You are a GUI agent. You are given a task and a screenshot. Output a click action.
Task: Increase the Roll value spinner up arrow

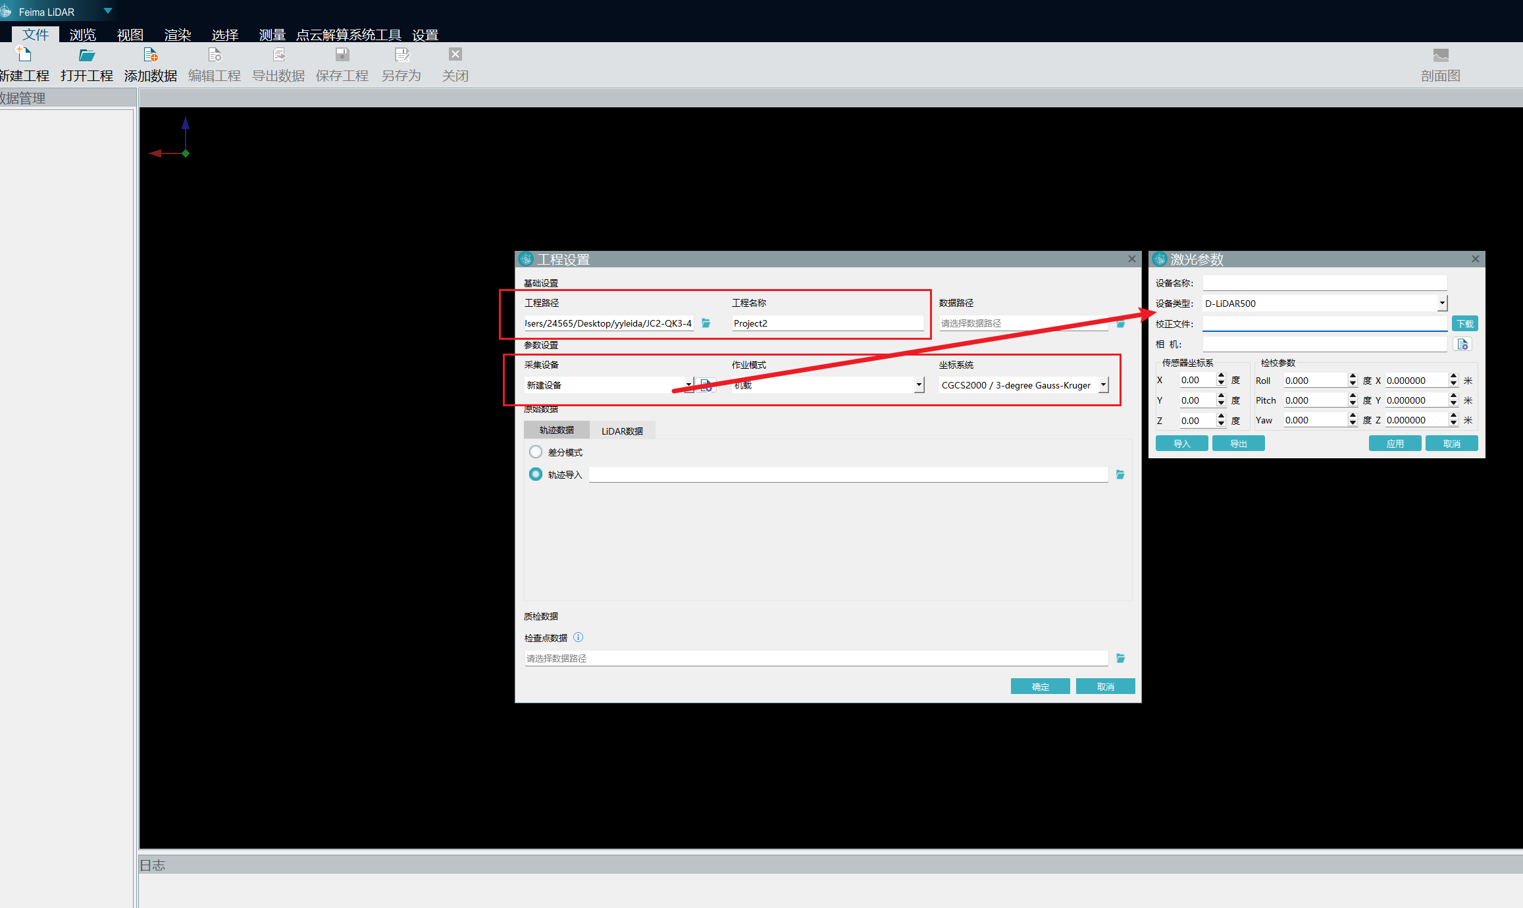(1353, 377)
